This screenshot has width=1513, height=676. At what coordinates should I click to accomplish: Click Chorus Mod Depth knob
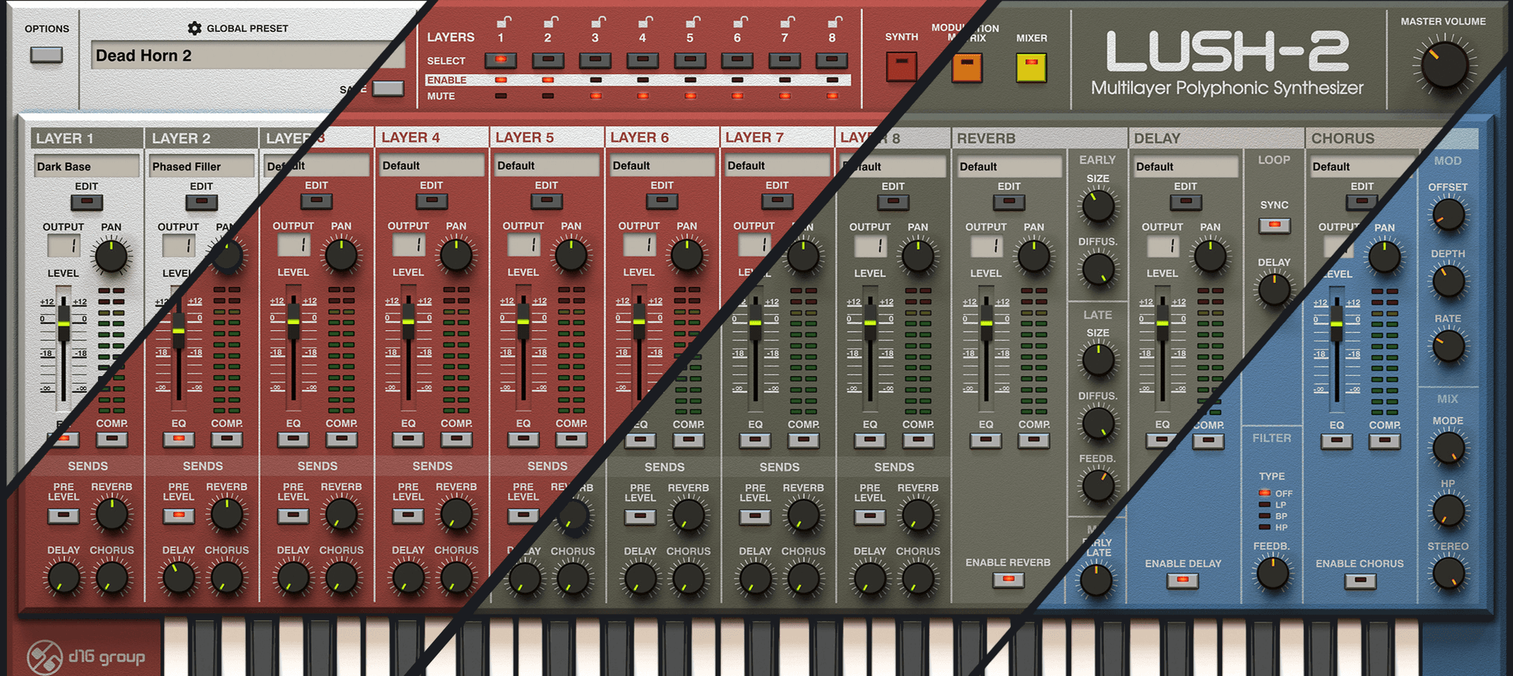click(x=1448, y=281)
